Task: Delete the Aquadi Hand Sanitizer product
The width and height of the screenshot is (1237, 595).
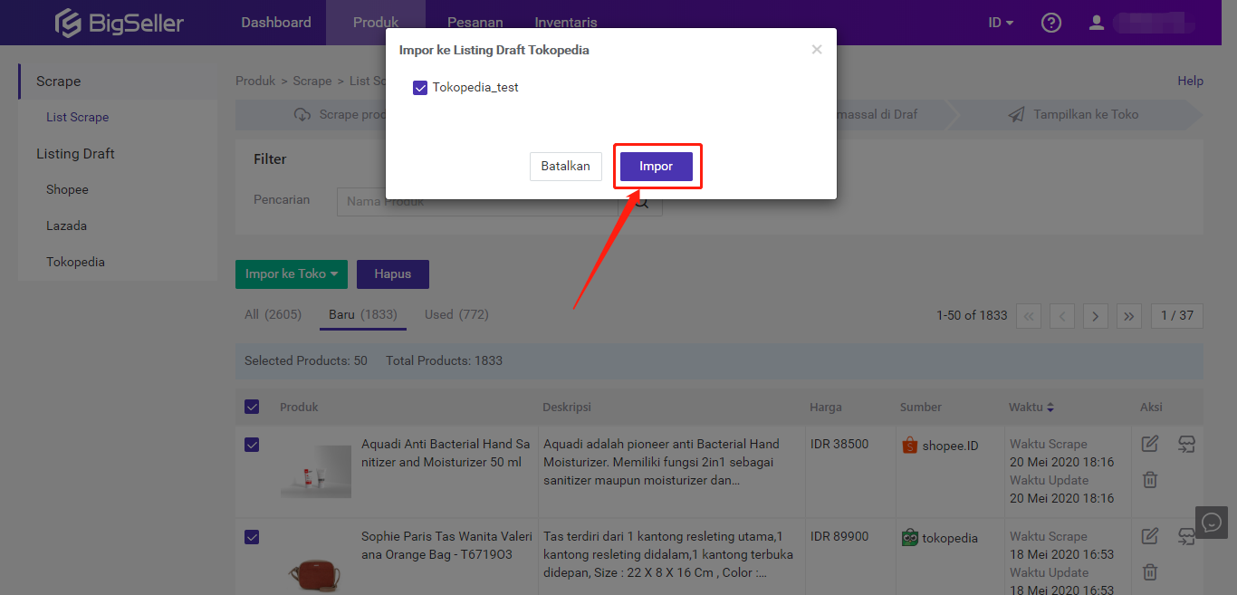Action: pos(1150,480)
